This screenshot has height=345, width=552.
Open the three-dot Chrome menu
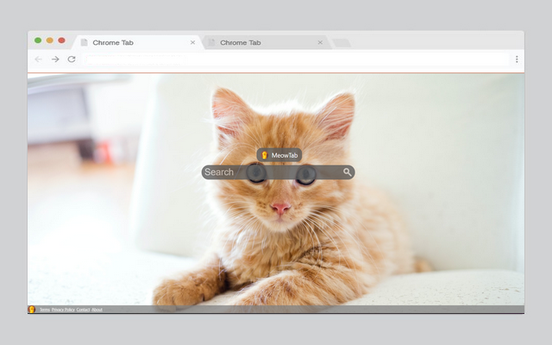click(517, 60)
